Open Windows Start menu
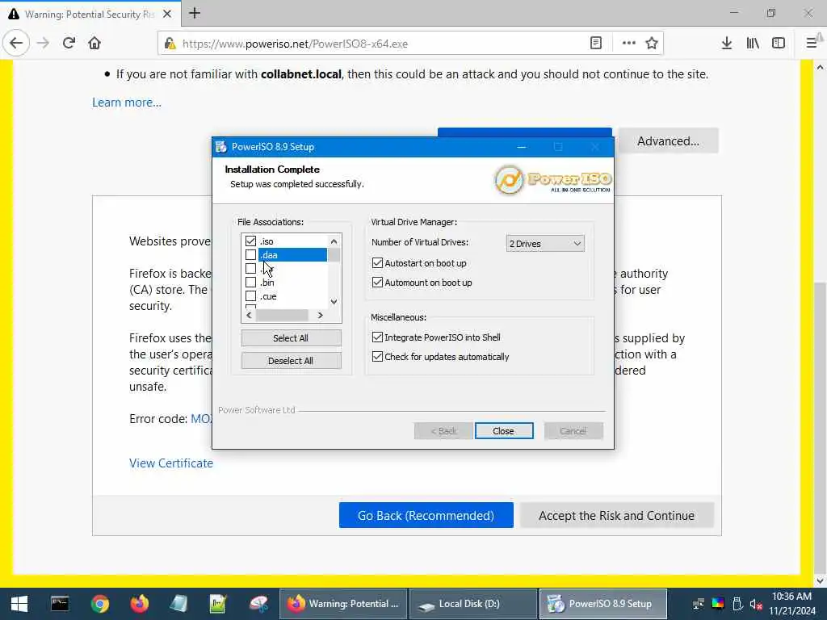 coord(19,604)
